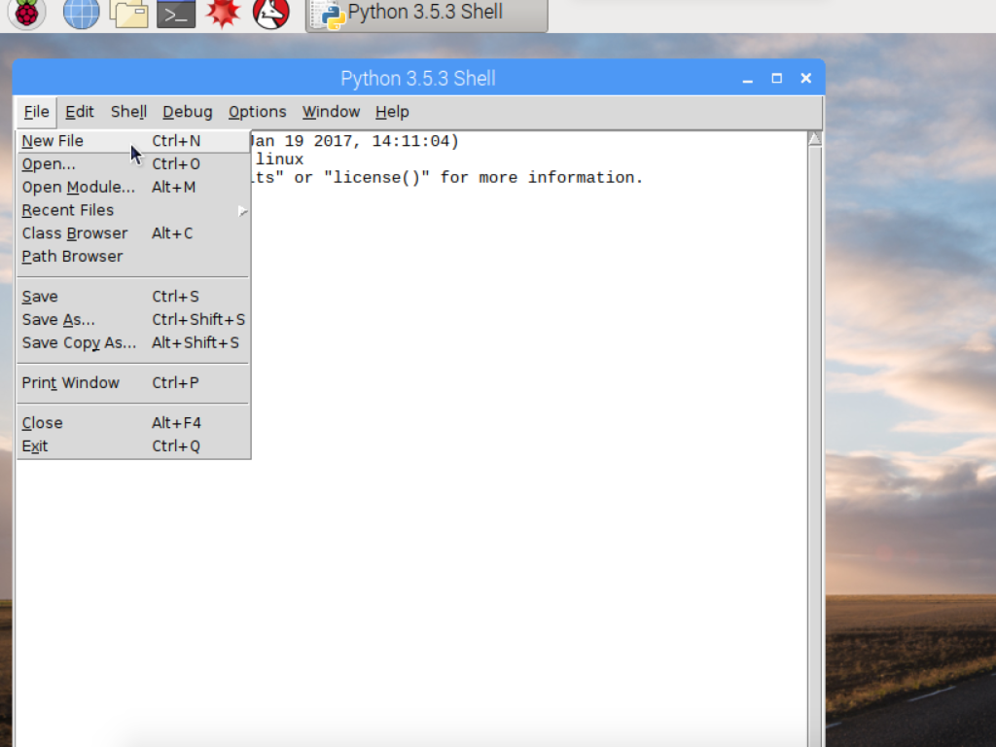Image resolution: width=996 pixels, height=747 pixels.
Task: Close the Python Shell window
Action: pos(806,78)
